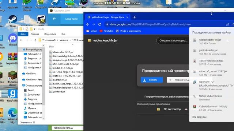Open the Microsoft Edge desktop shortcut
The height and width of the screenshot is (131, 234).
click(x=13, y=115)
